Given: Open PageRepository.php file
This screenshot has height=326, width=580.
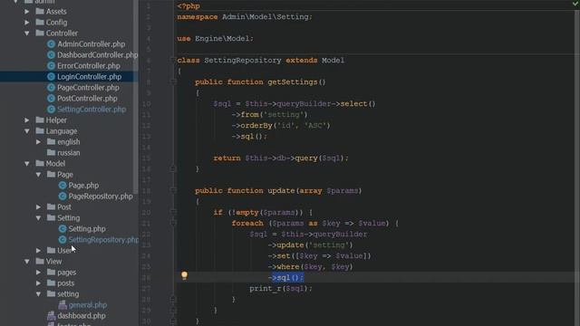Looking at the screenshot, I should click(101, 197).
